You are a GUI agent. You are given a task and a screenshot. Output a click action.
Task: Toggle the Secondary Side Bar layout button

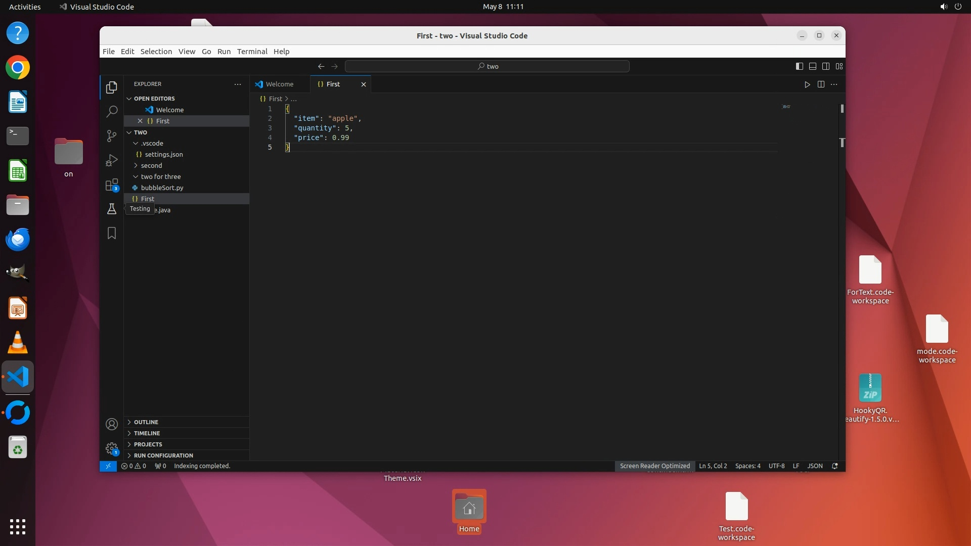[x=826, y=66]
